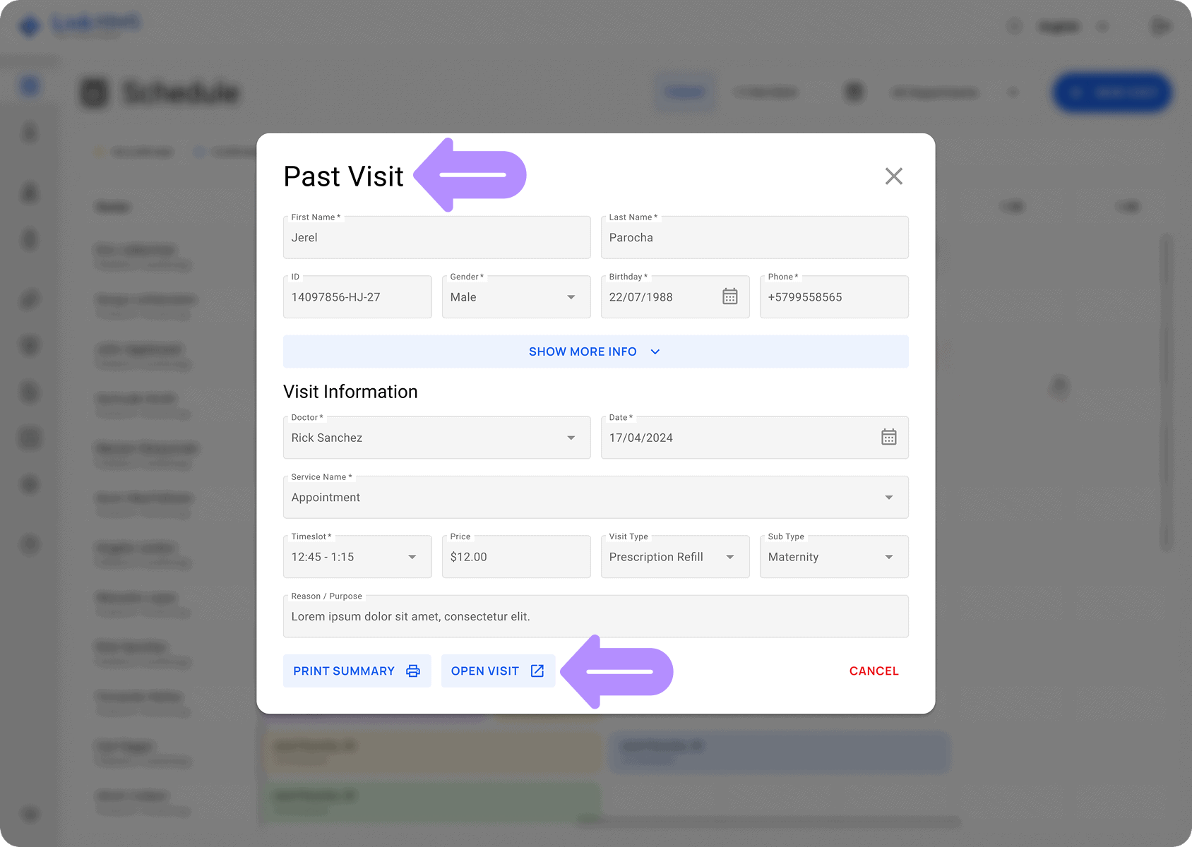Expand the Service Name dropdown

[x=888, y=498]
